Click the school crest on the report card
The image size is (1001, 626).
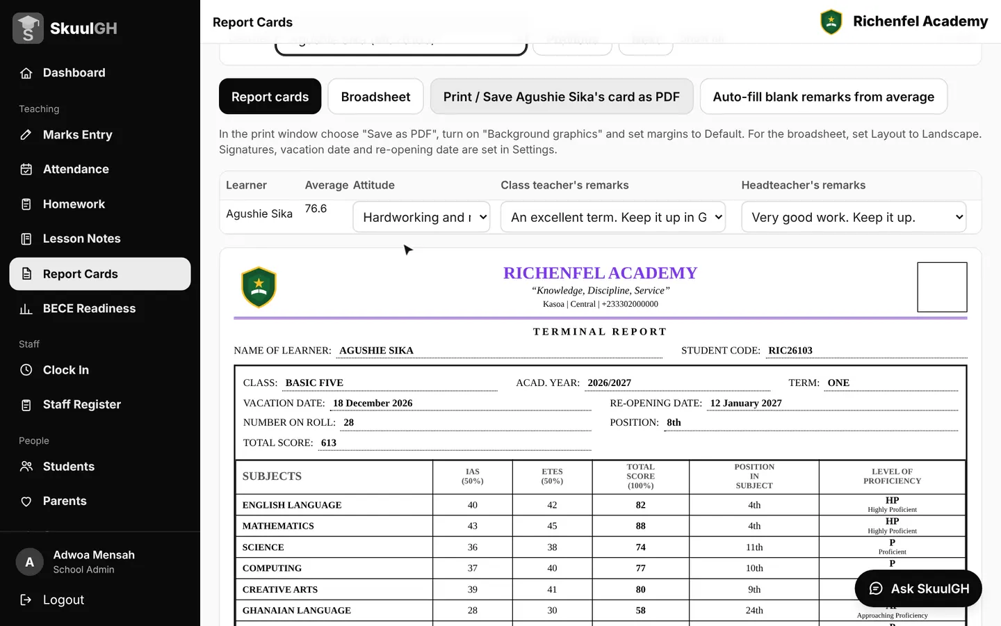pyautogui.click(x=259, y=287)
